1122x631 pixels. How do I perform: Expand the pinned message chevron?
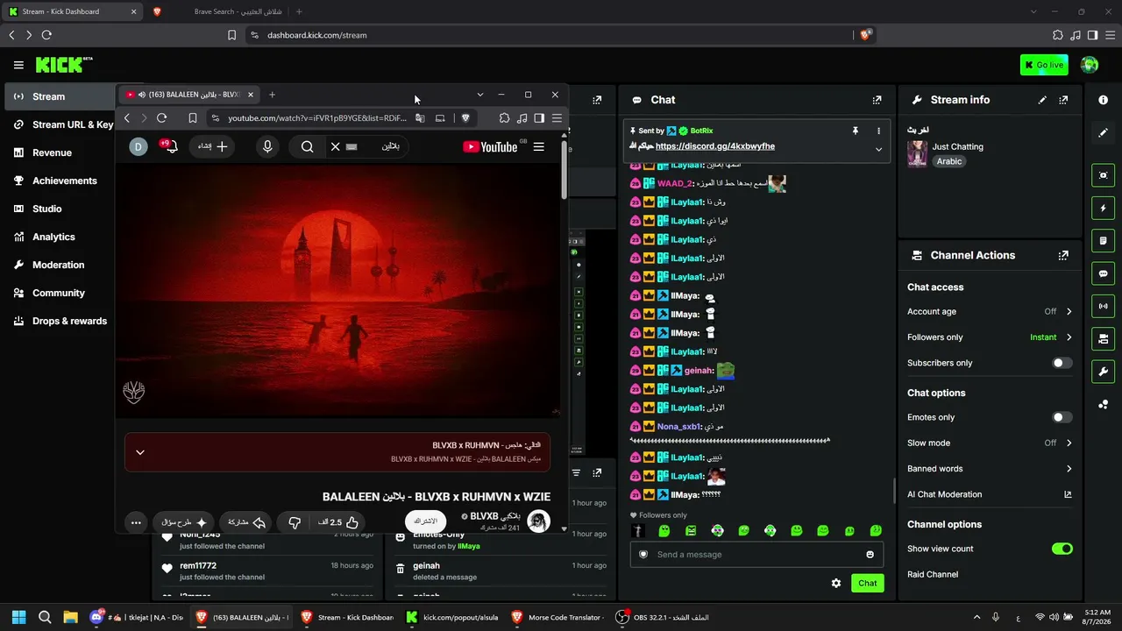pyautogui.click(x=878, y=149)
